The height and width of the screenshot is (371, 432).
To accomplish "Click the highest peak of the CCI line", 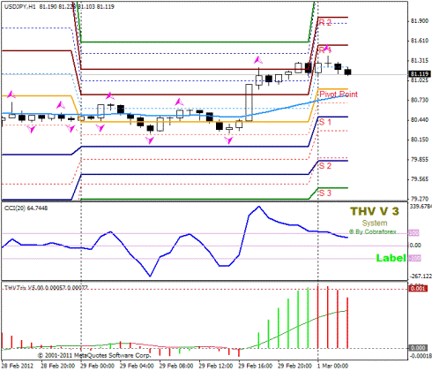I will (x=259, y=207).
